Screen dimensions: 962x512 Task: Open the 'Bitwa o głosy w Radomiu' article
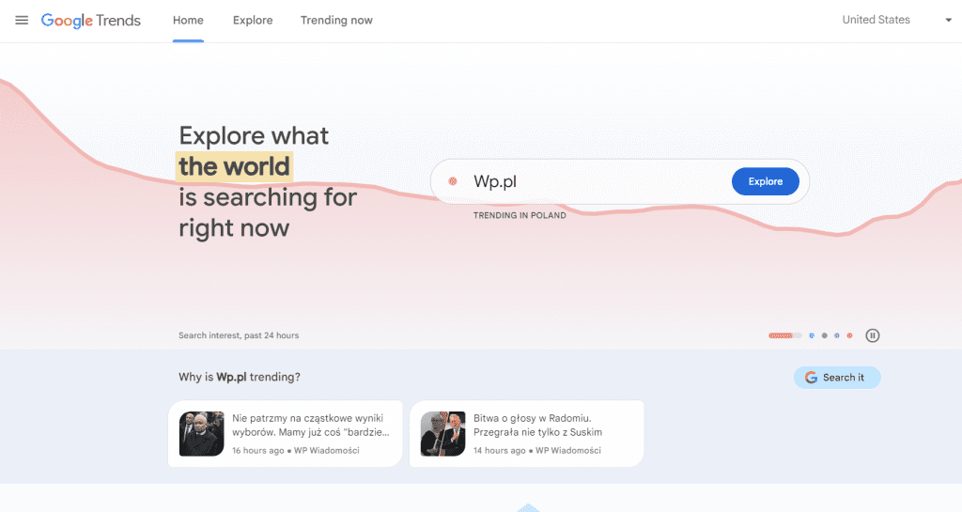coord(526,433)
